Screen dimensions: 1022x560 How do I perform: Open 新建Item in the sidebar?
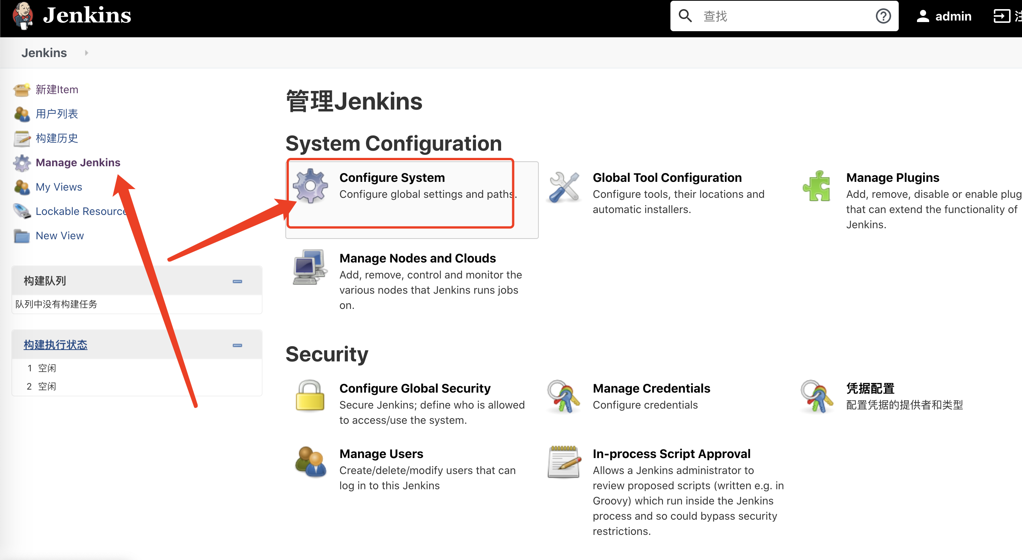[x=57, y=90]
